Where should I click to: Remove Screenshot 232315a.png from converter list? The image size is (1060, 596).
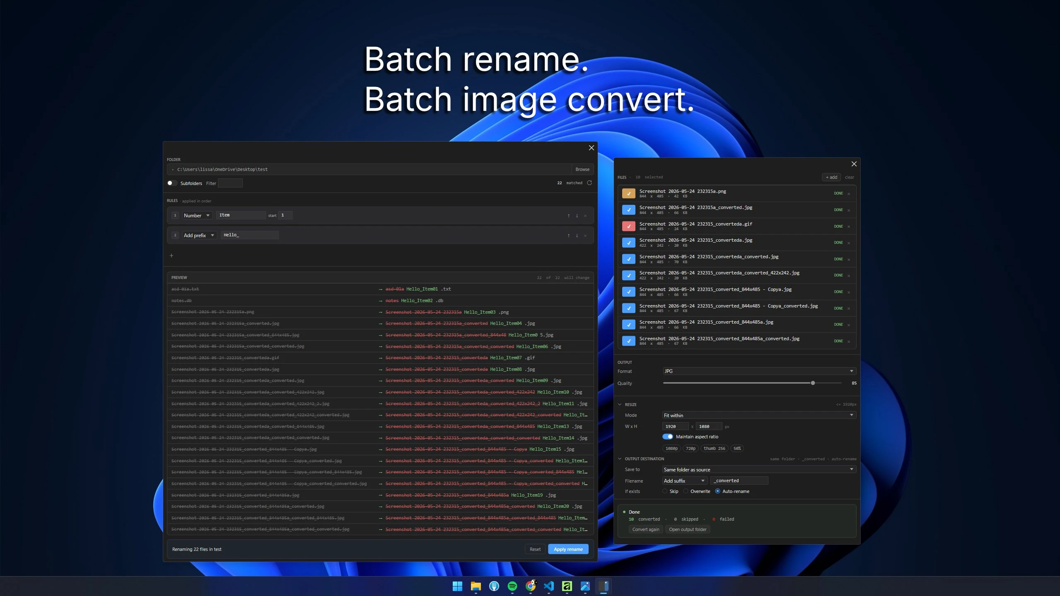tap(849, 194)
